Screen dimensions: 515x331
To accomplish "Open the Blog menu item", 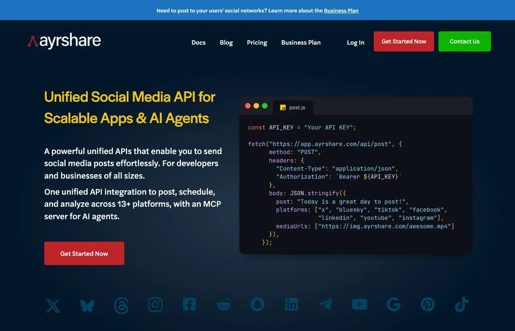I will 226,42.
